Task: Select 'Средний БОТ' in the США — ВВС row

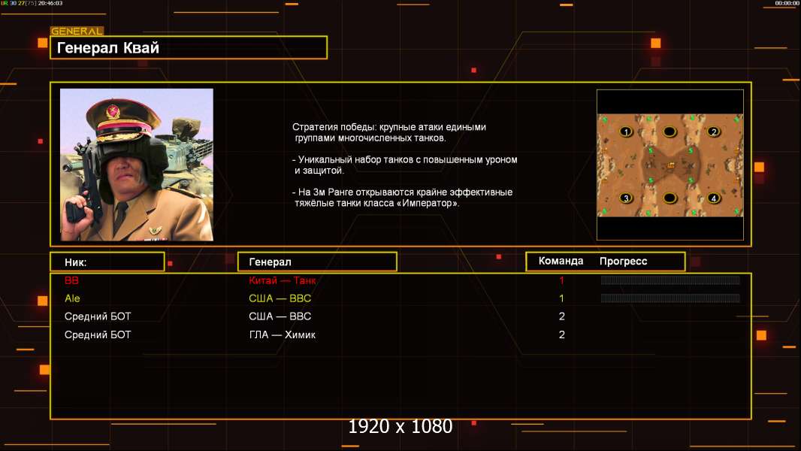Action: (x=98, y=316)
